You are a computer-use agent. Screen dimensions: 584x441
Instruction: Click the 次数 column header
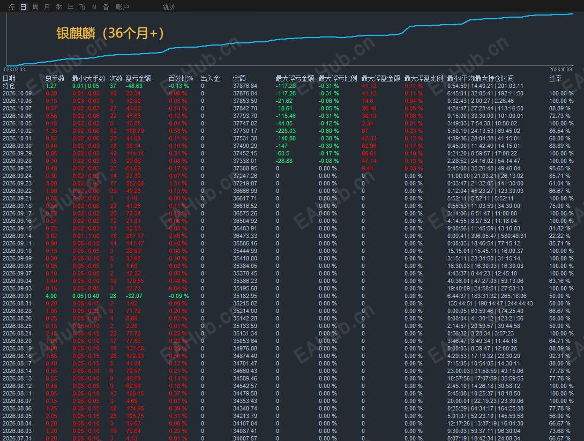(x=116, y=78)
